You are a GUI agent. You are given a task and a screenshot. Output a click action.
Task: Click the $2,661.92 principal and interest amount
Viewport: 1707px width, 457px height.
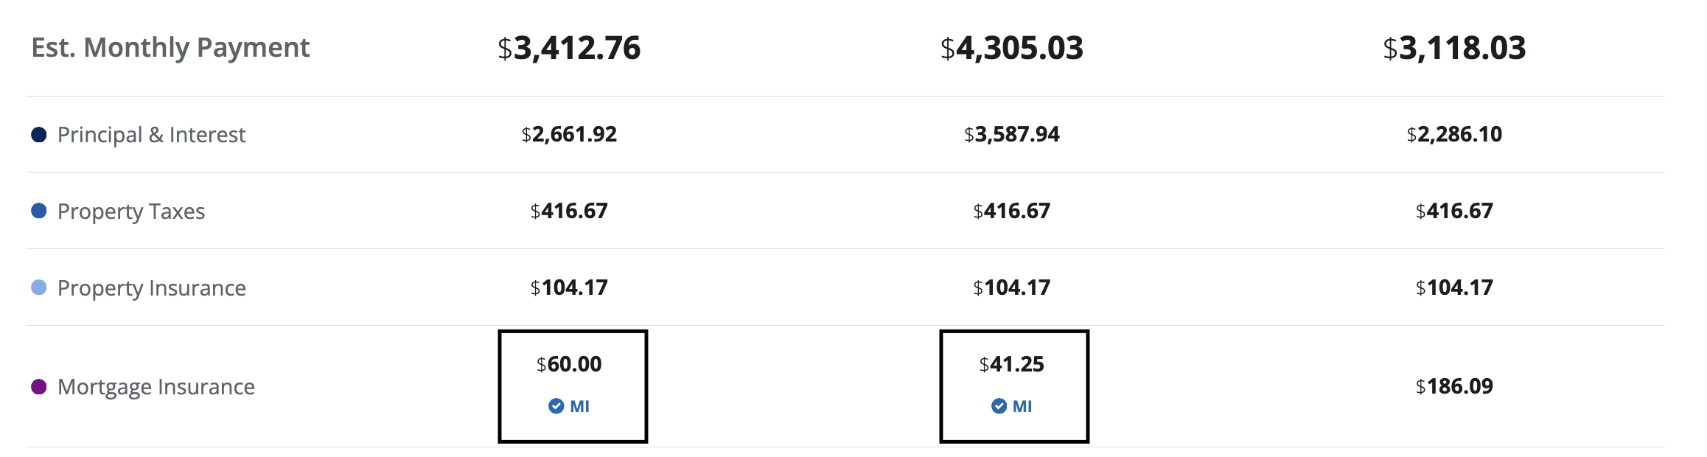[569, 134]
